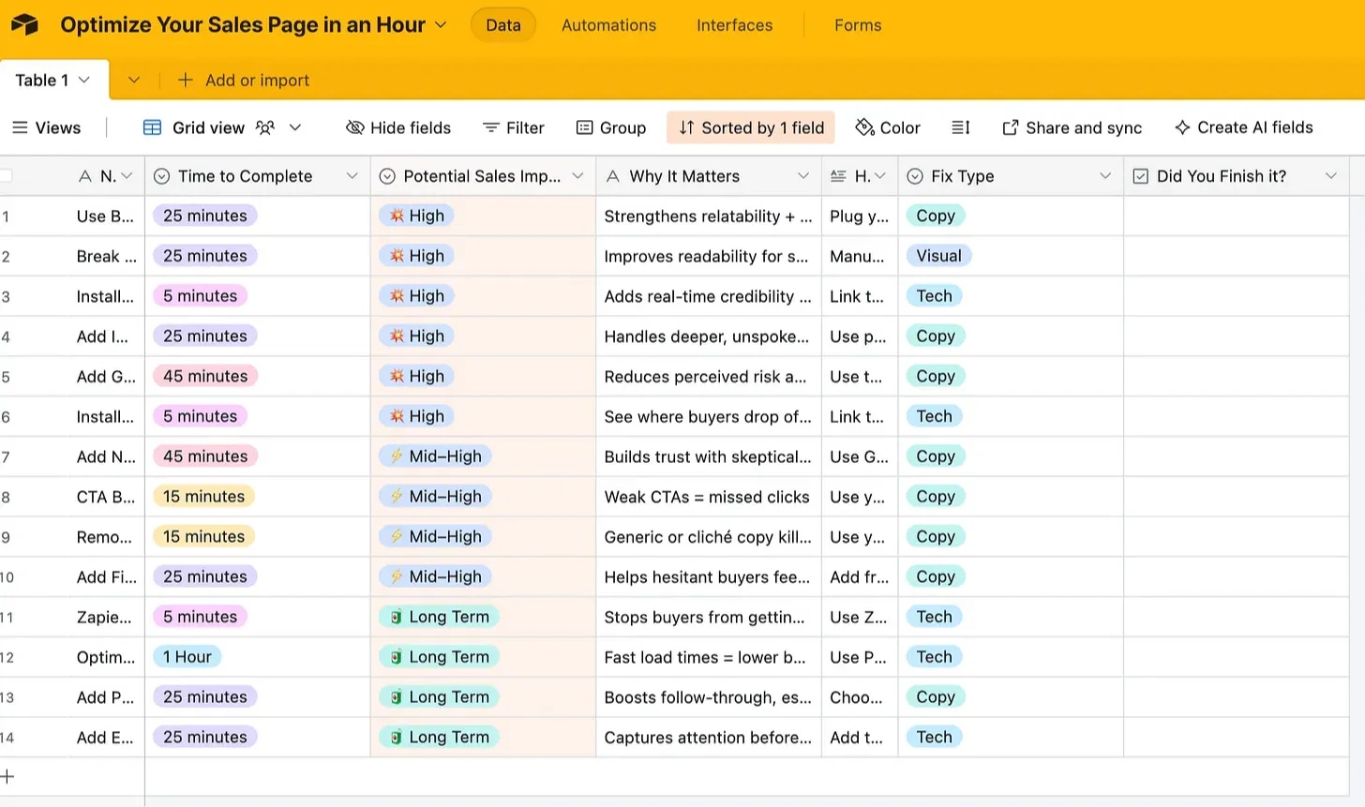Switch to the Automations tab

coord(608,25)
